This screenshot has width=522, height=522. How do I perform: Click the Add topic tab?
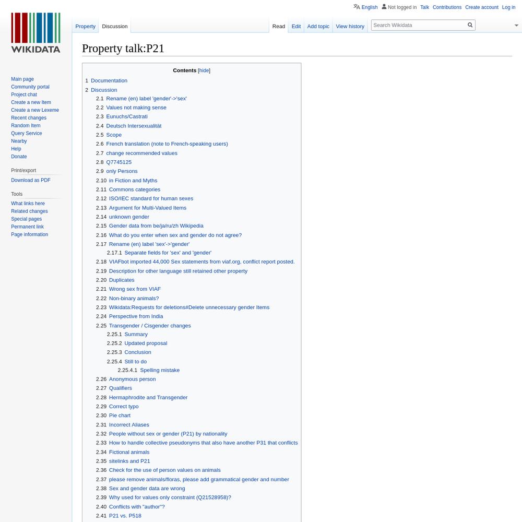[318, 26]
